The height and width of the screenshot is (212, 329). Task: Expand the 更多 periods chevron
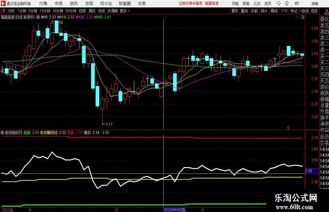125,11
